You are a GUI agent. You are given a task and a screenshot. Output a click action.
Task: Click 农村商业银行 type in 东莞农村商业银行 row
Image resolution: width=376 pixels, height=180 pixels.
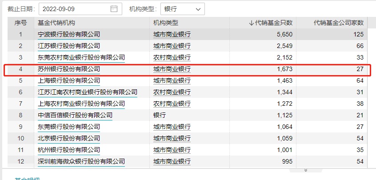172,57
